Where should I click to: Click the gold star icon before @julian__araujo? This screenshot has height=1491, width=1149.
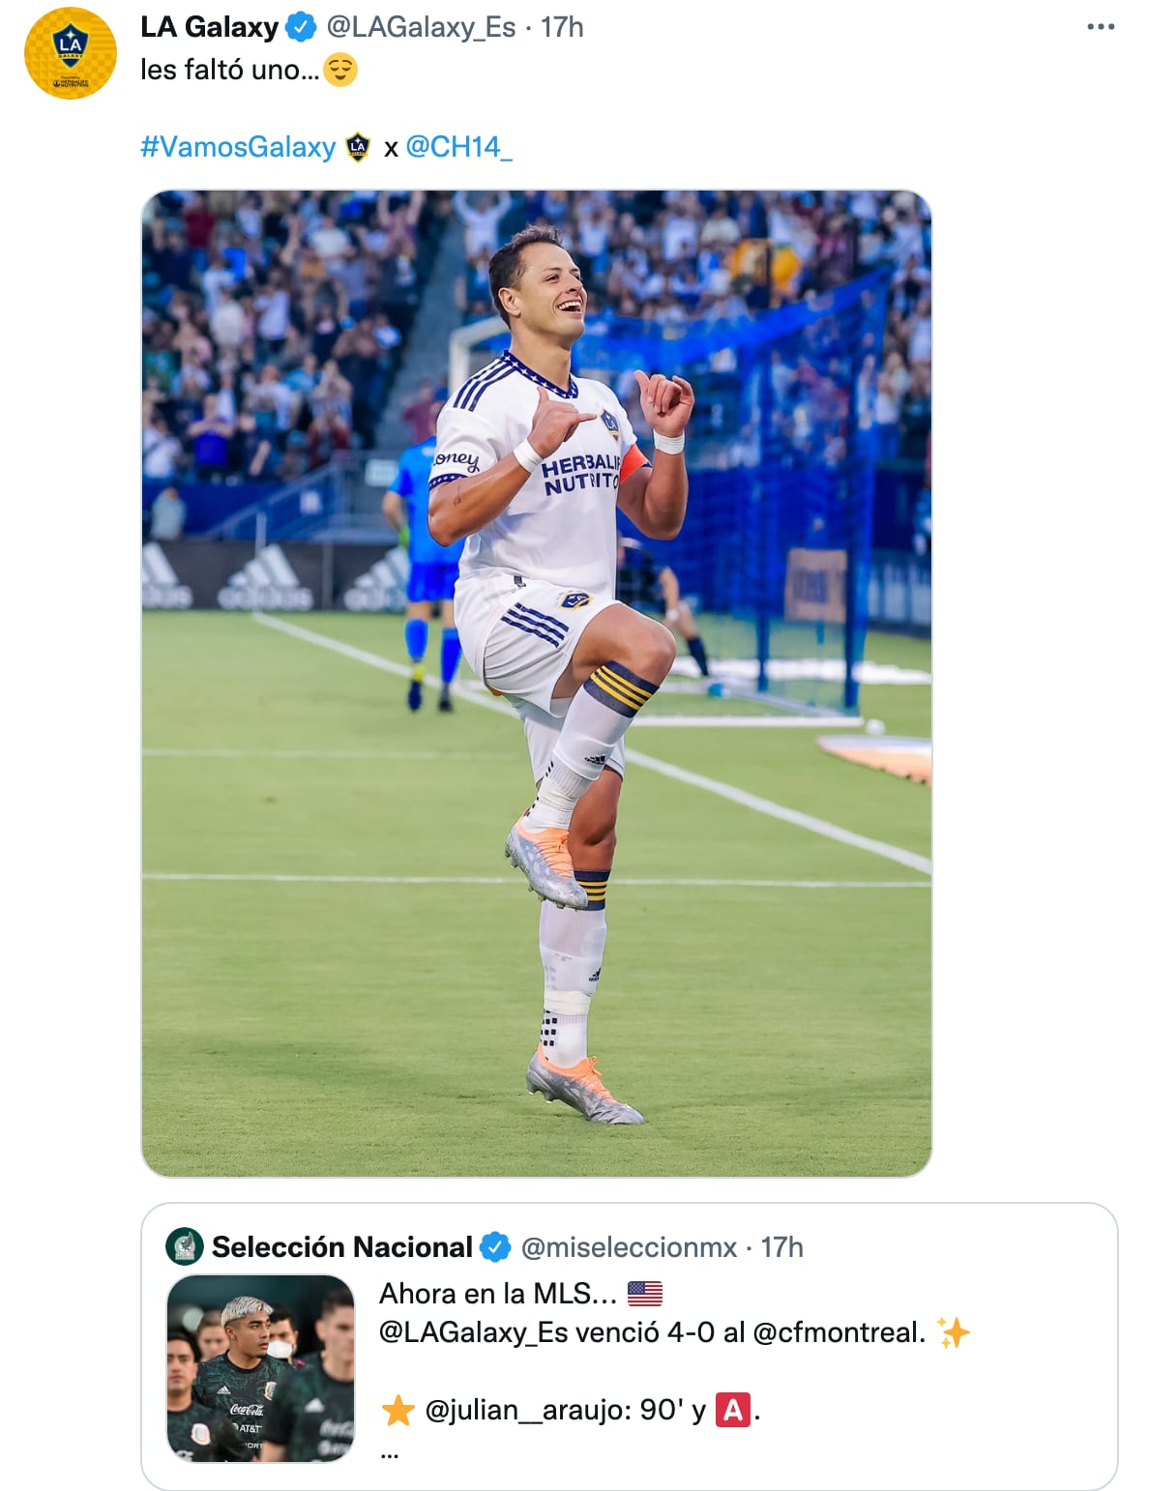coord(398,1411)
